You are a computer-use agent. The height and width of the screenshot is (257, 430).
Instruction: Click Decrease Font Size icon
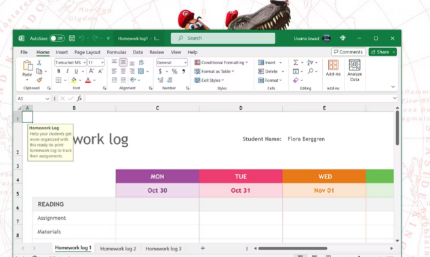pyautogui.click(x=100, y=72)
